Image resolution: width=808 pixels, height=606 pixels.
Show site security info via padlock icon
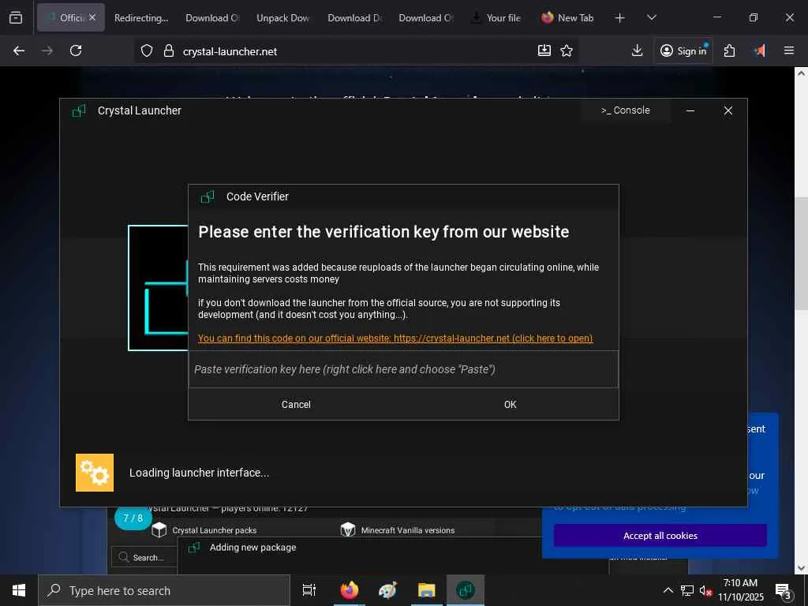pyautogui.click(x=169, y=50)
